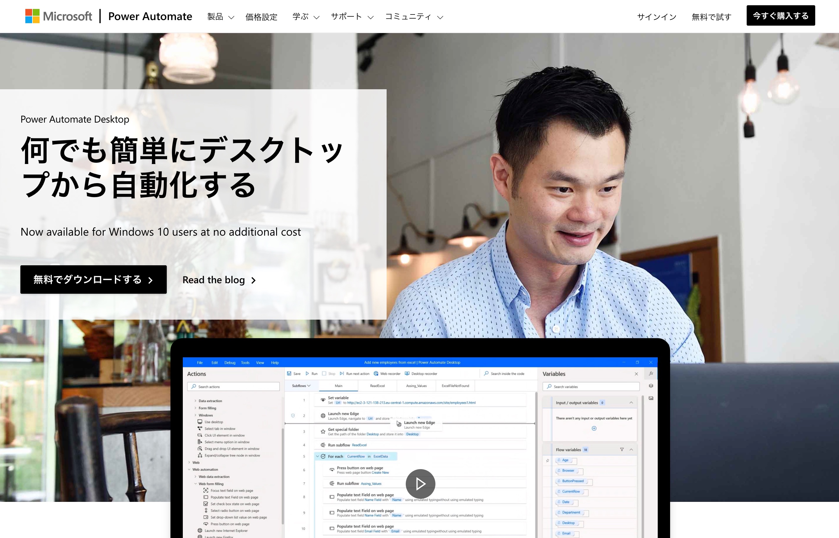This screenshot has width=839, height=538.
Task: Play the Power Automate Desktop video
Action: click(420, 484)
